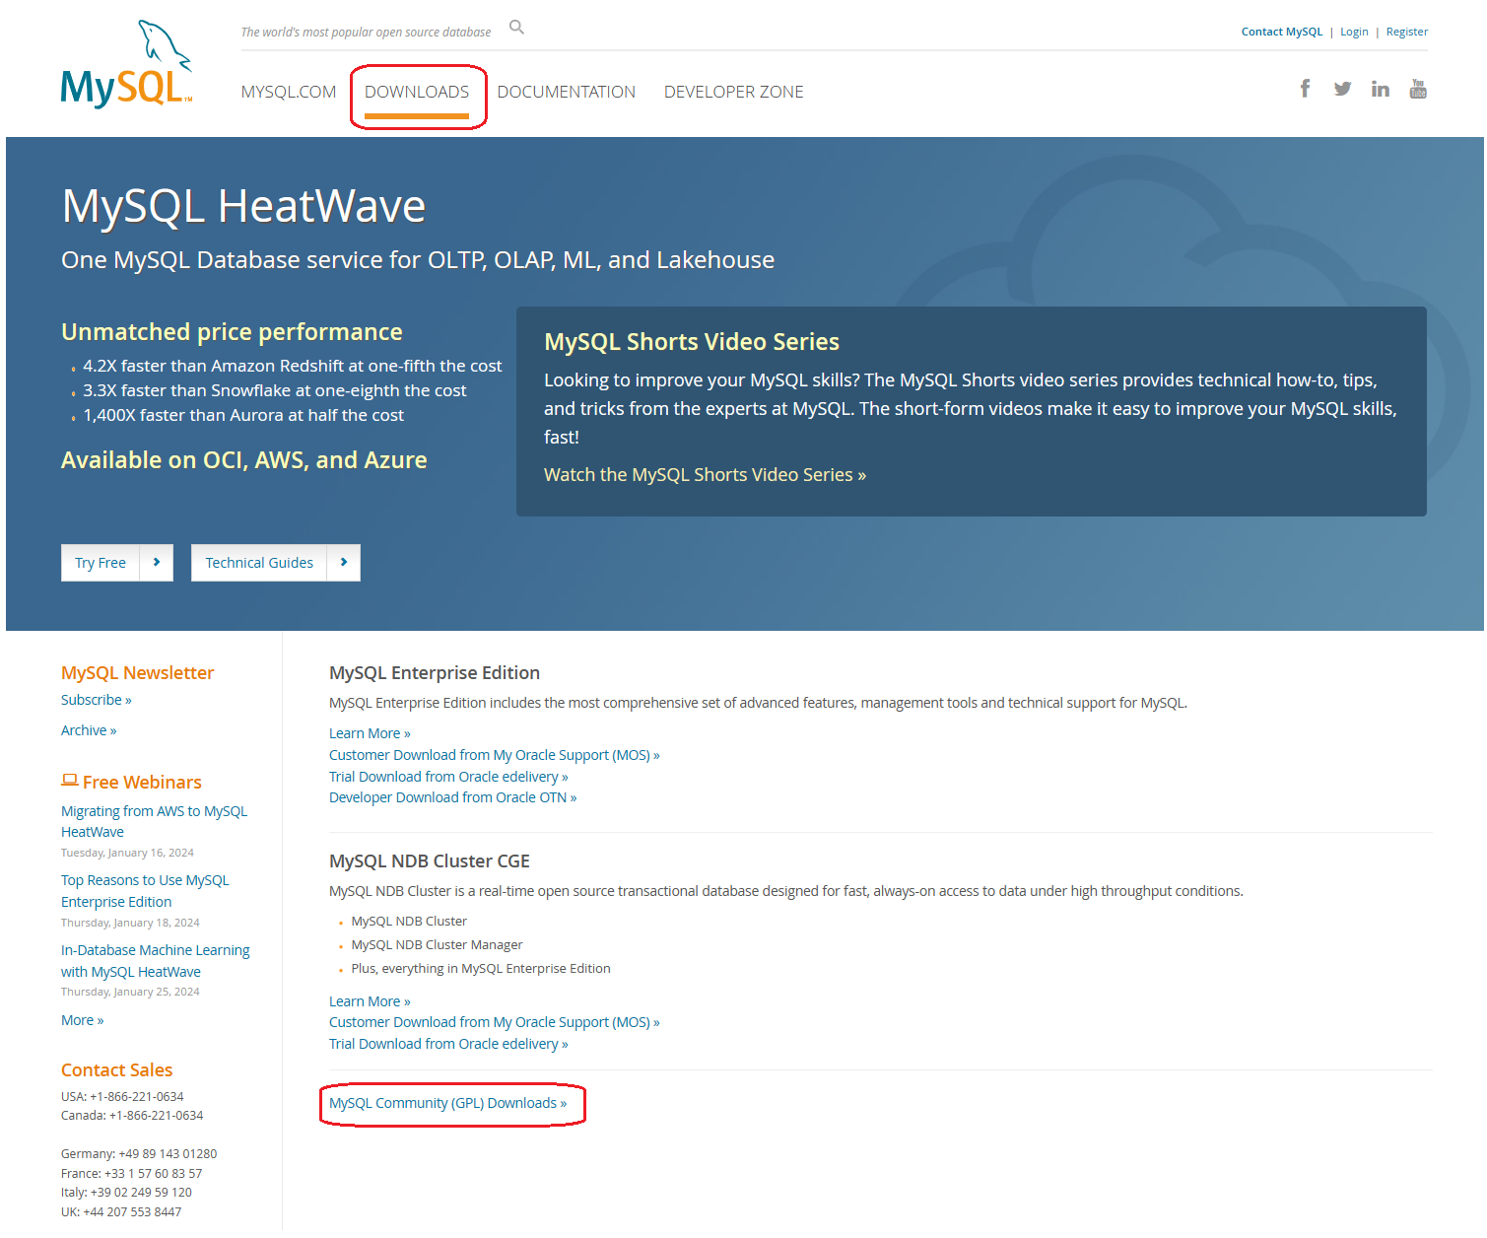
Task: Click the USA phone number +1-866-221-0634
Action: 137,1096
